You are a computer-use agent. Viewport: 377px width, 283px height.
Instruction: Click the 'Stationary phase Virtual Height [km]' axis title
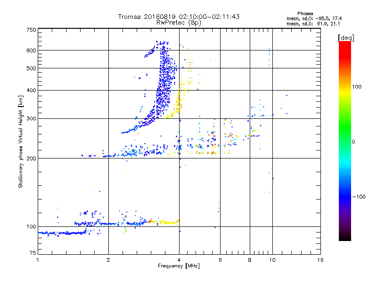pyautogui.click(x=20, y=141)
